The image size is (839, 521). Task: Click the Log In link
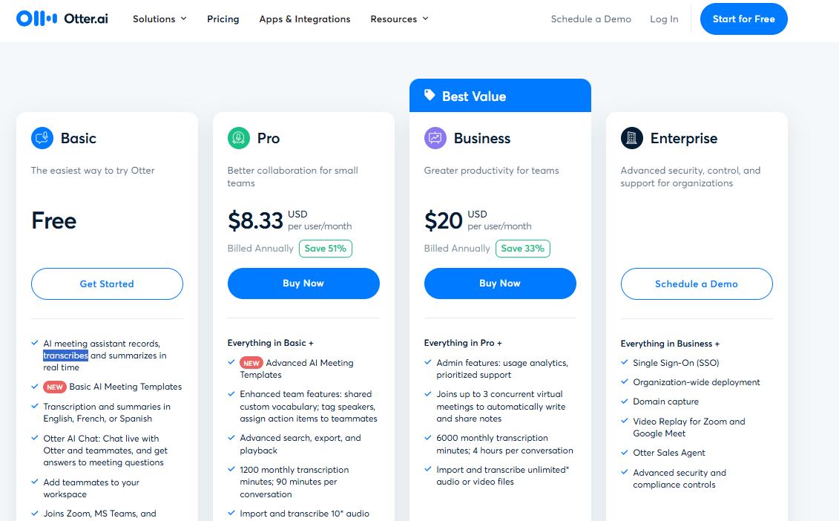pos(664,19)
